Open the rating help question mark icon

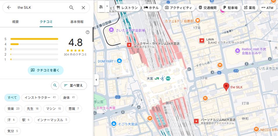88,32
